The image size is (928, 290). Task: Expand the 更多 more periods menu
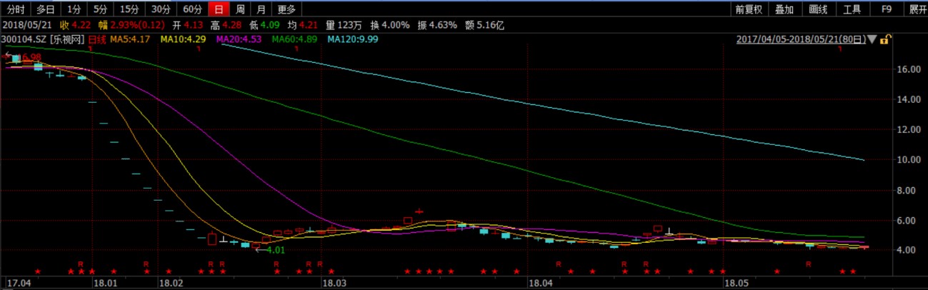click(286, 9)
